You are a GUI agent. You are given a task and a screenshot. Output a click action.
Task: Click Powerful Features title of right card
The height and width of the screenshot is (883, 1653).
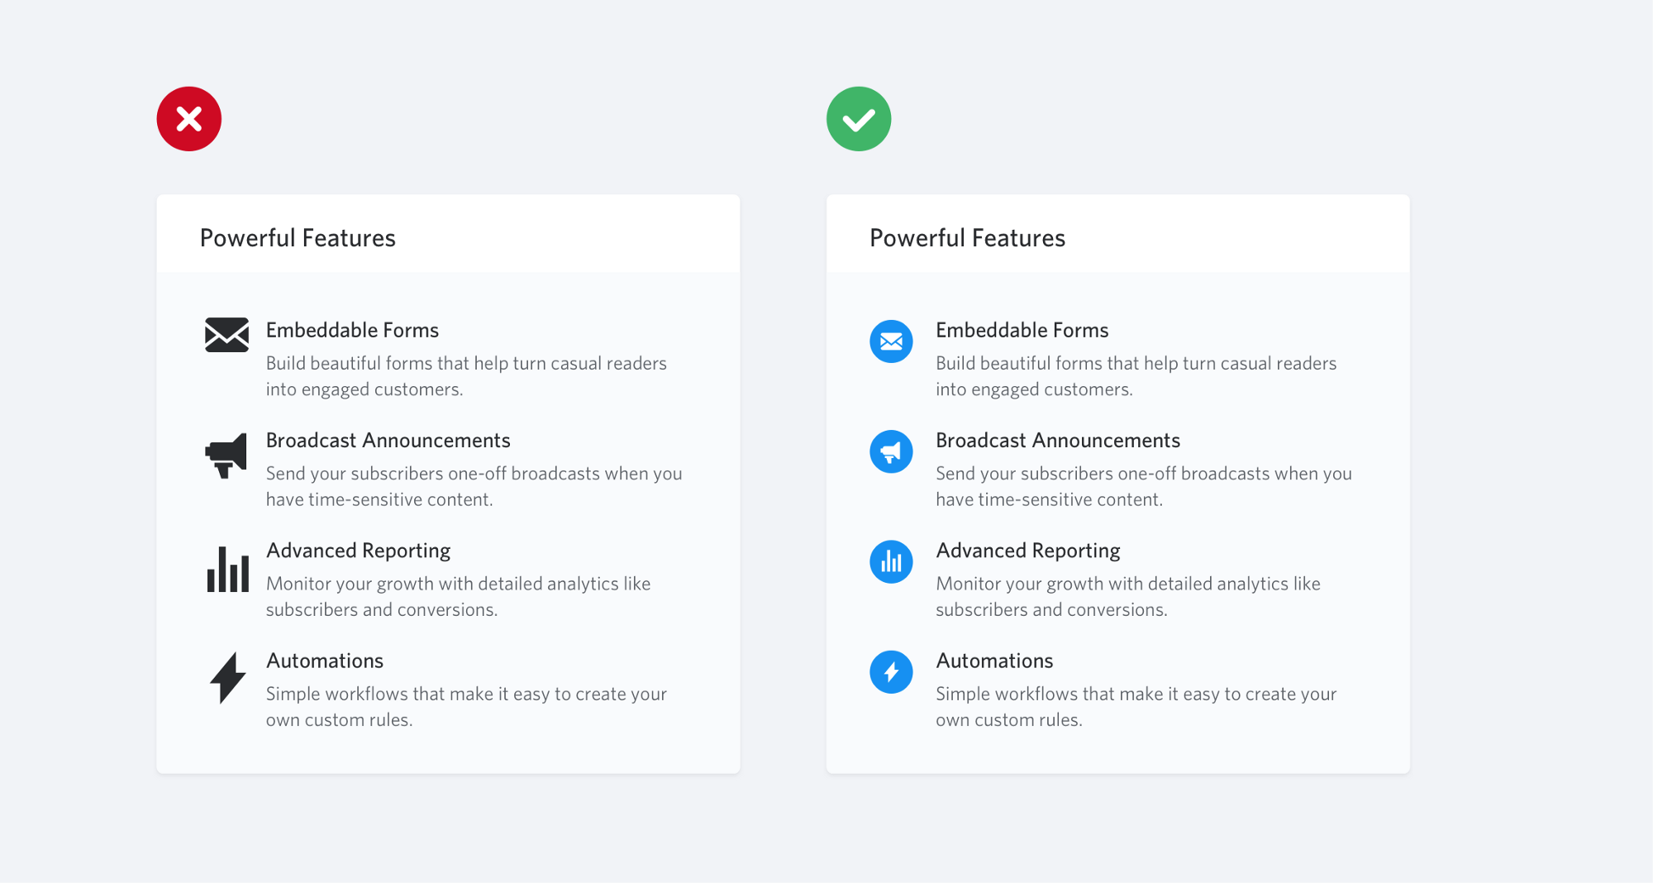coord(968,238)
